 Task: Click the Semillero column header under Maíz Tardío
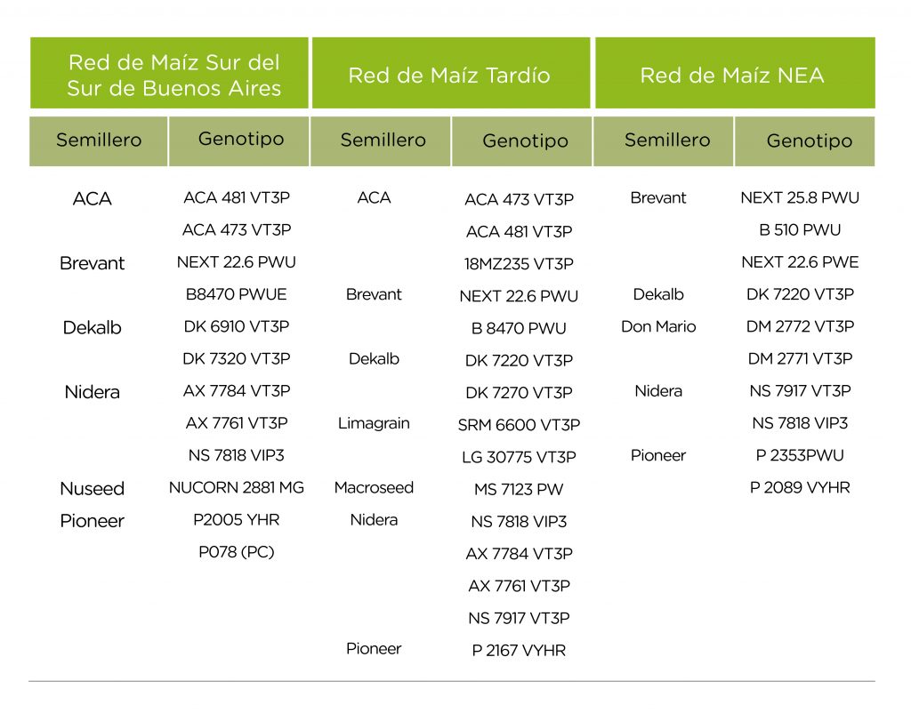[x=383, y=140]
